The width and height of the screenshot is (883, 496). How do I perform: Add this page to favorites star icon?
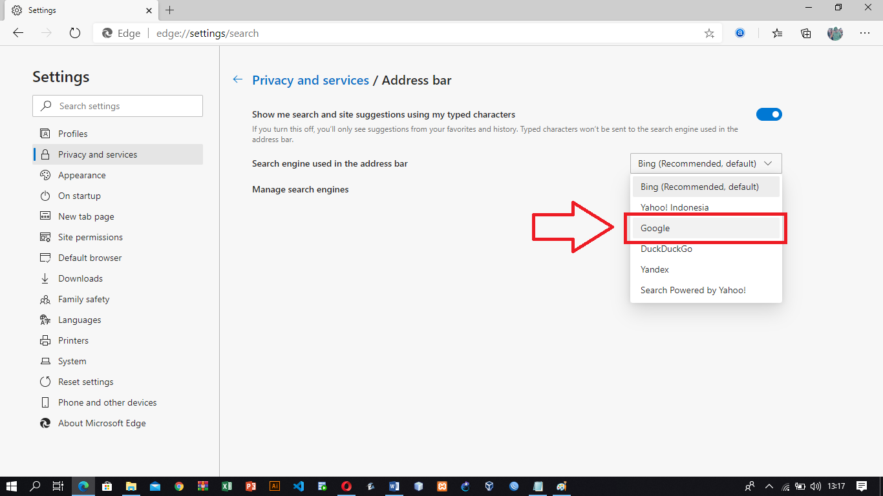click(x=709, y=34)
